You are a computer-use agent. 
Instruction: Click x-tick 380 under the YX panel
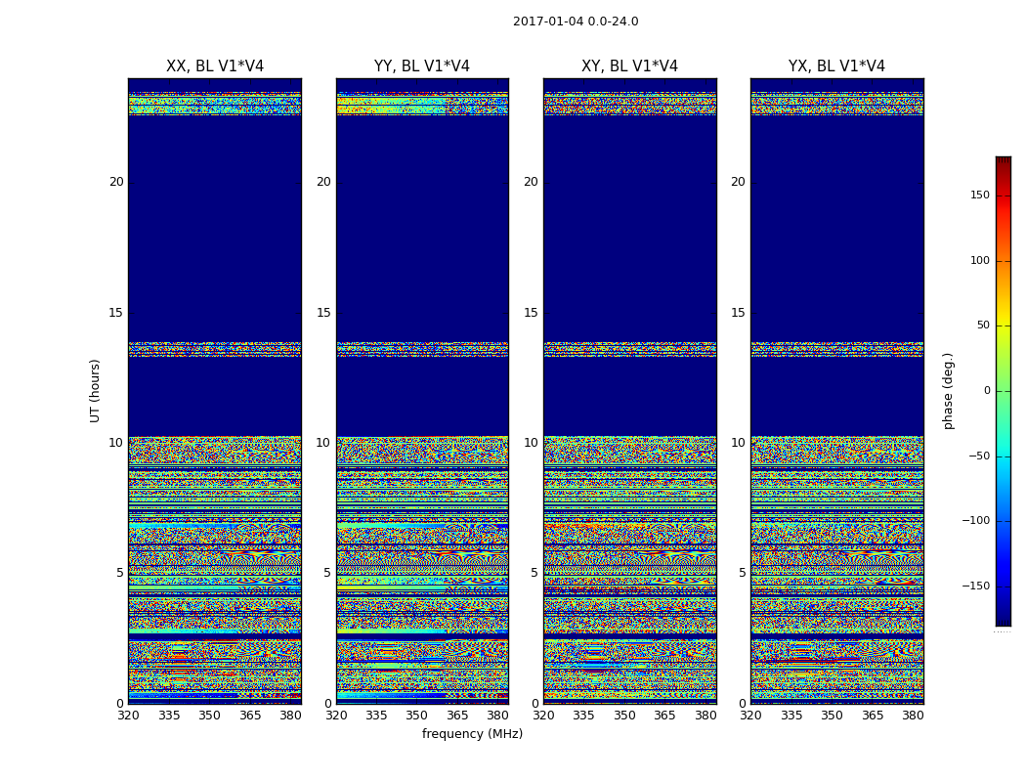point(913,716)
